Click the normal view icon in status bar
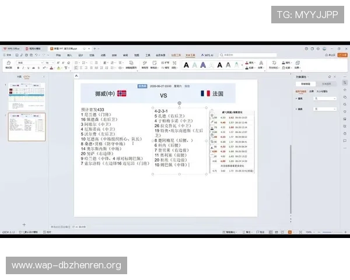This screenshot has width=350, height=280. point(271,232)
